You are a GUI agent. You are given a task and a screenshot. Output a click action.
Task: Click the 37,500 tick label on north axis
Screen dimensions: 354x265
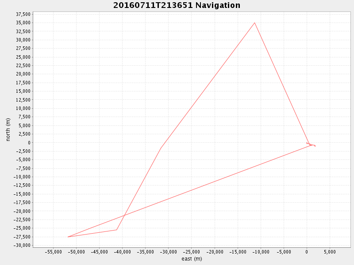click(x=22, y=14)
